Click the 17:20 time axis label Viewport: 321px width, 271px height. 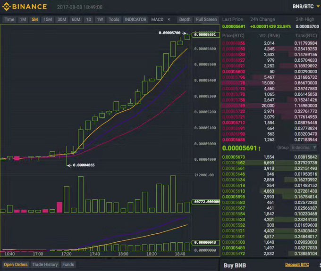point(67,254)
